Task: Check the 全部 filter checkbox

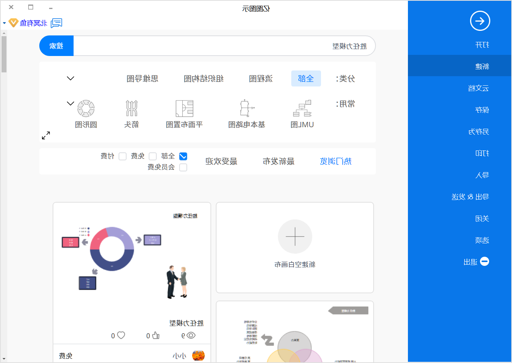Action: click(183, 156)
